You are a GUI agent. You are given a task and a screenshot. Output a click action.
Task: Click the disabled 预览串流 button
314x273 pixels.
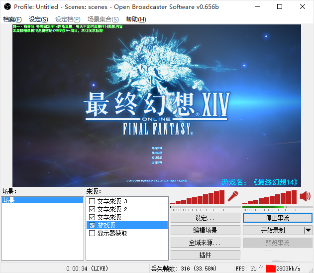[x=277, y=243]
